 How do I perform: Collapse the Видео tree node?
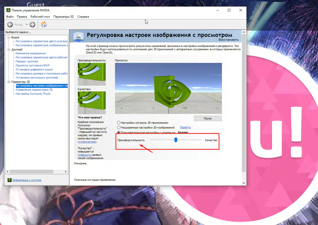pyautogui.click(x=9, y=37)
